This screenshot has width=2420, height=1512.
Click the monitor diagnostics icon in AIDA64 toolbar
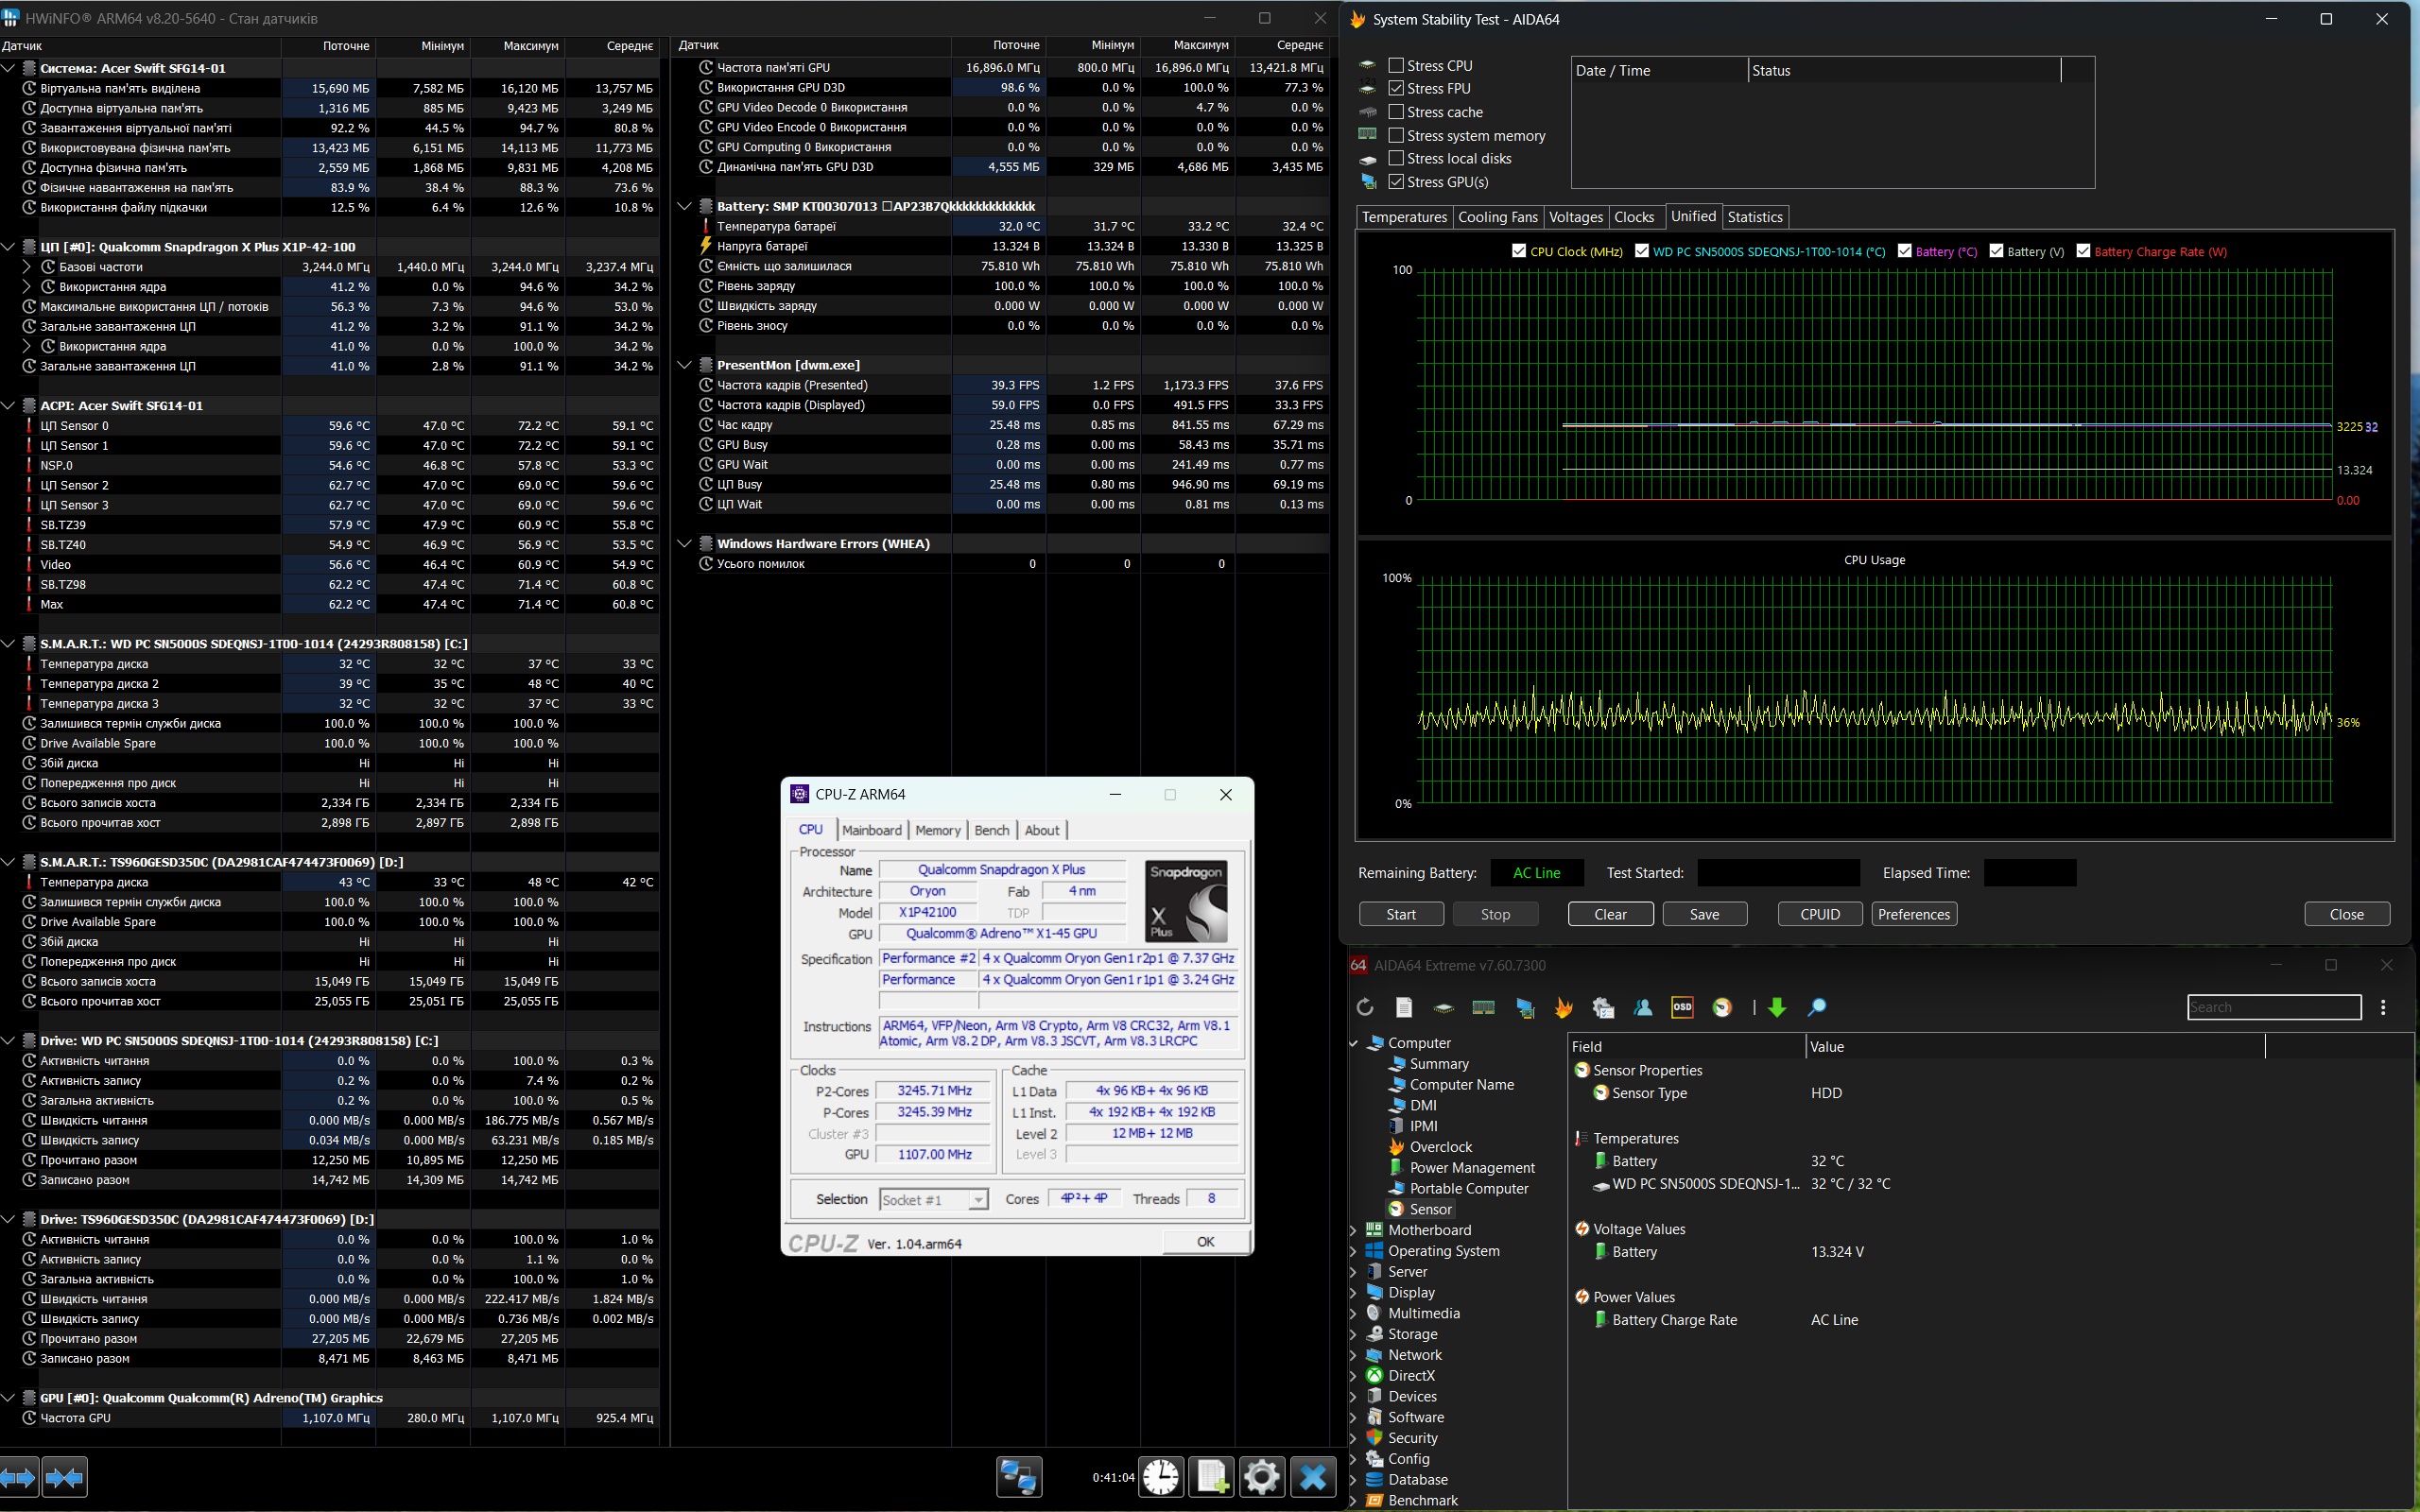point(1524,1007)
